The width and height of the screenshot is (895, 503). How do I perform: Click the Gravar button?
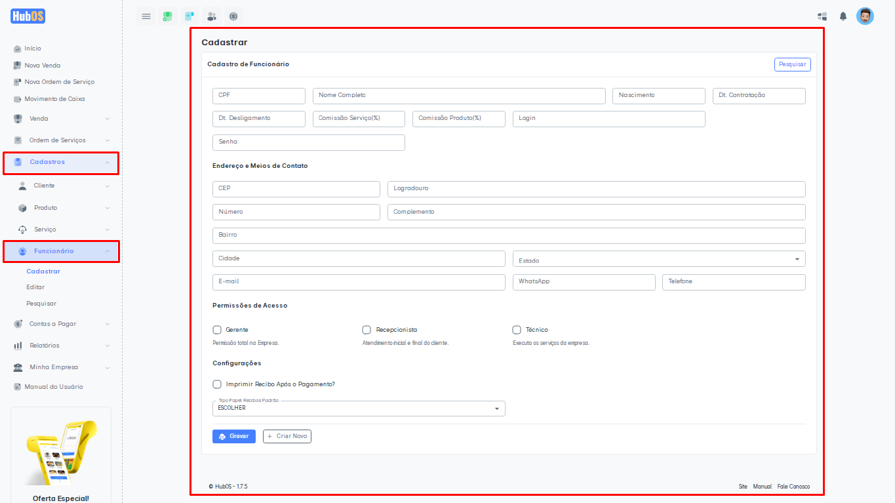click(234, 436)
